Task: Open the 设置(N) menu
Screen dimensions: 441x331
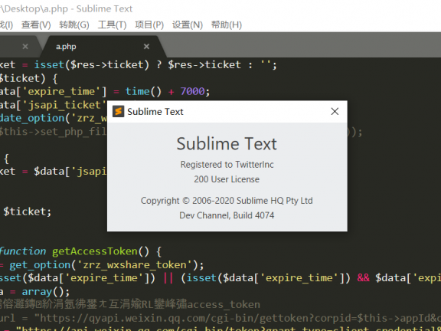Action: pyautogui.click(x=188, y=25)
